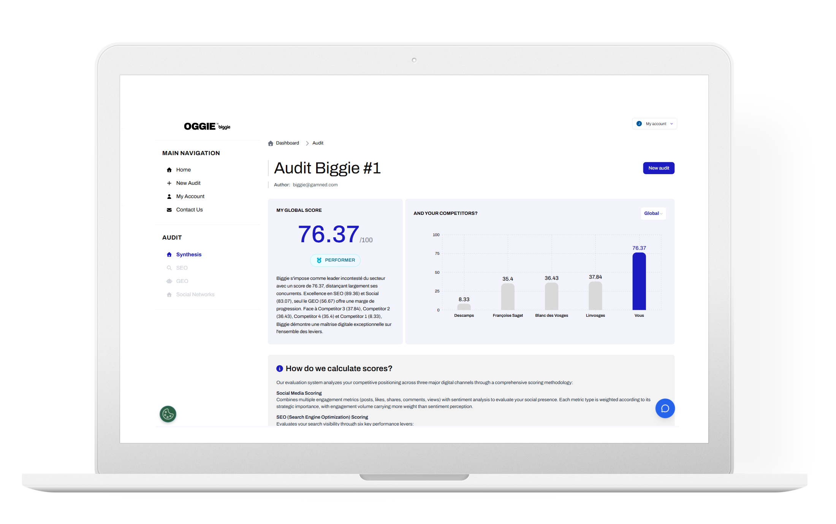Click the cookie preferences icon
Viewport: 836px width, 524px height.
point(168,414)
